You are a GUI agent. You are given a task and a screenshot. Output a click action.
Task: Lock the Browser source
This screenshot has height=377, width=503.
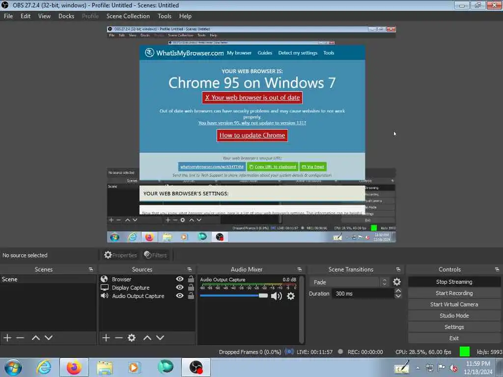tap(191, 279)
